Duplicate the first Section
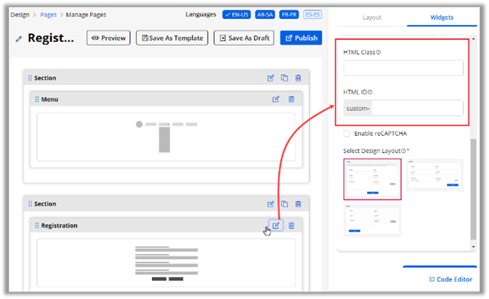The image size is (489, 299). coord(285,78)
